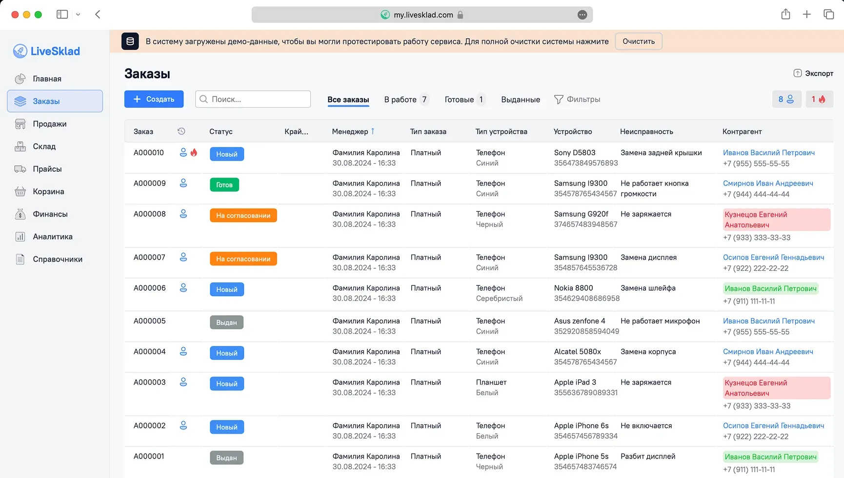Screen dimensions: 844x478
Task: Open the Склад section via warehouse icon
Action: pos(20,146)
